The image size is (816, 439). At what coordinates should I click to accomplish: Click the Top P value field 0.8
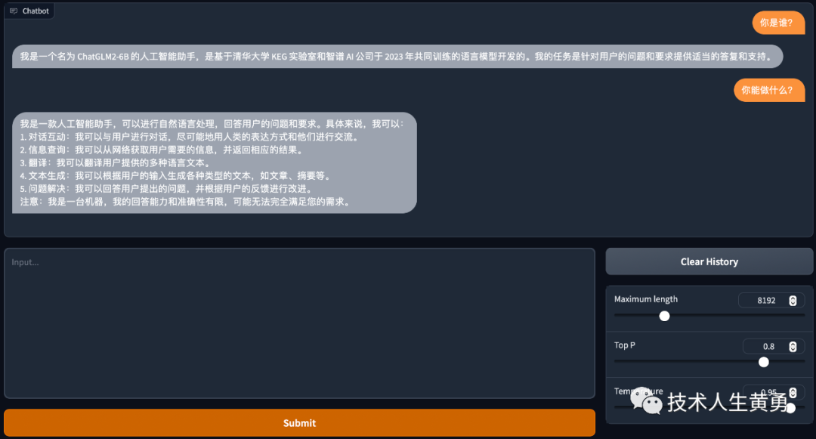click(774, 346)
